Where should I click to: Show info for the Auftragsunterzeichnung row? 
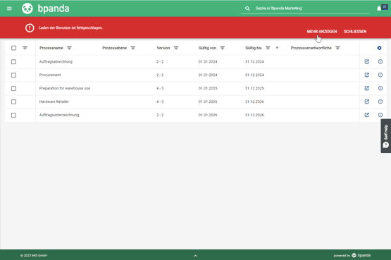(380, 115)
